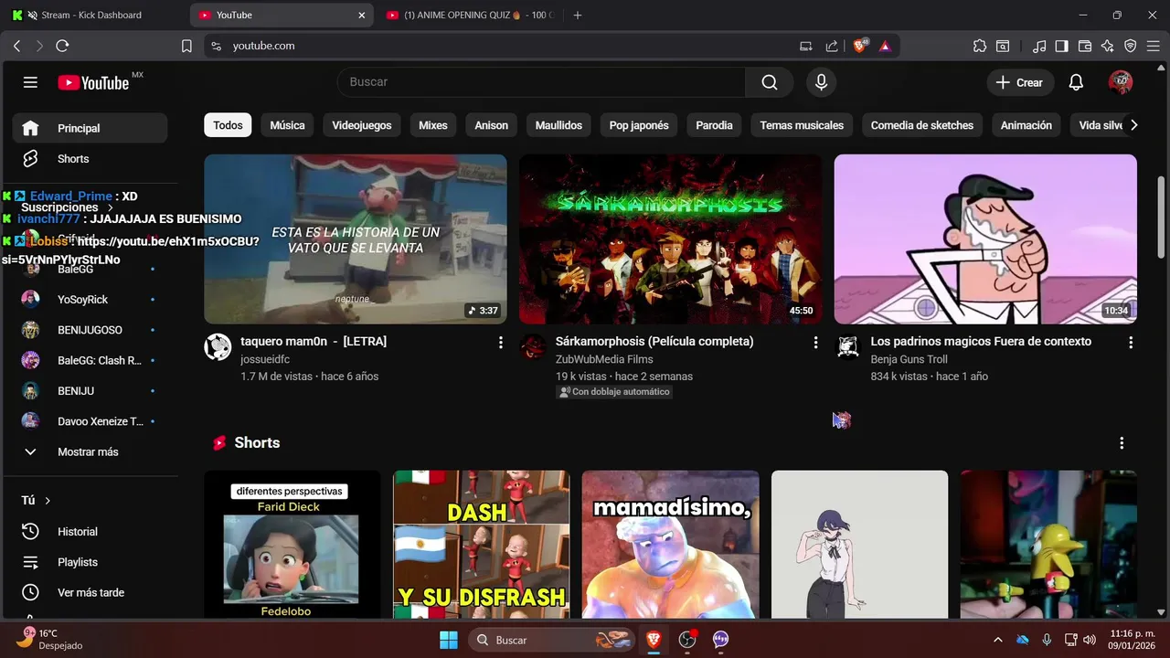Go back in browser

tap(16, 46)
